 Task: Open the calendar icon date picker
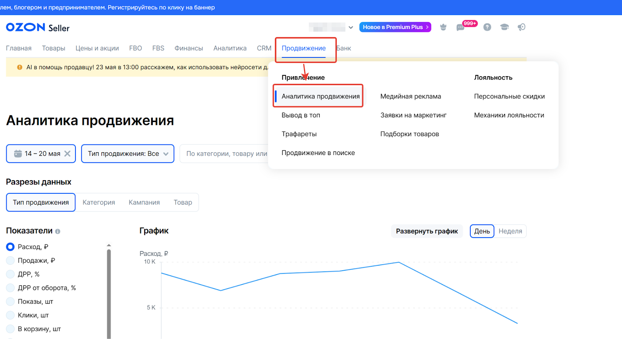(18, 153)
